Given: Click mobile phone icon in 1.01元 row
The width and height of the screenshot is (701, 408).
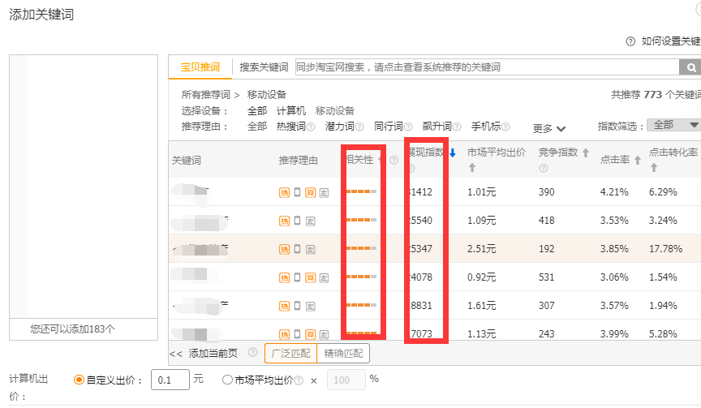Looking at the screenshot, I should (x=297, y=192).
